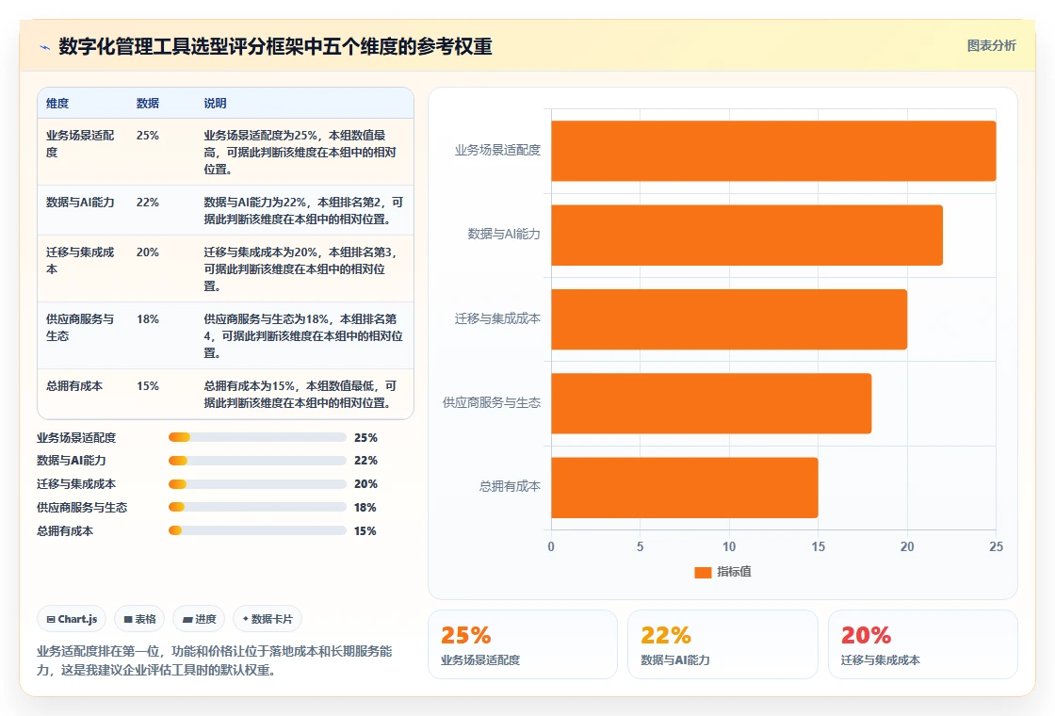Click the 22% value in the table
Image resolution: width=1055 pixels, height=716 pixels.
coord(147,203)
